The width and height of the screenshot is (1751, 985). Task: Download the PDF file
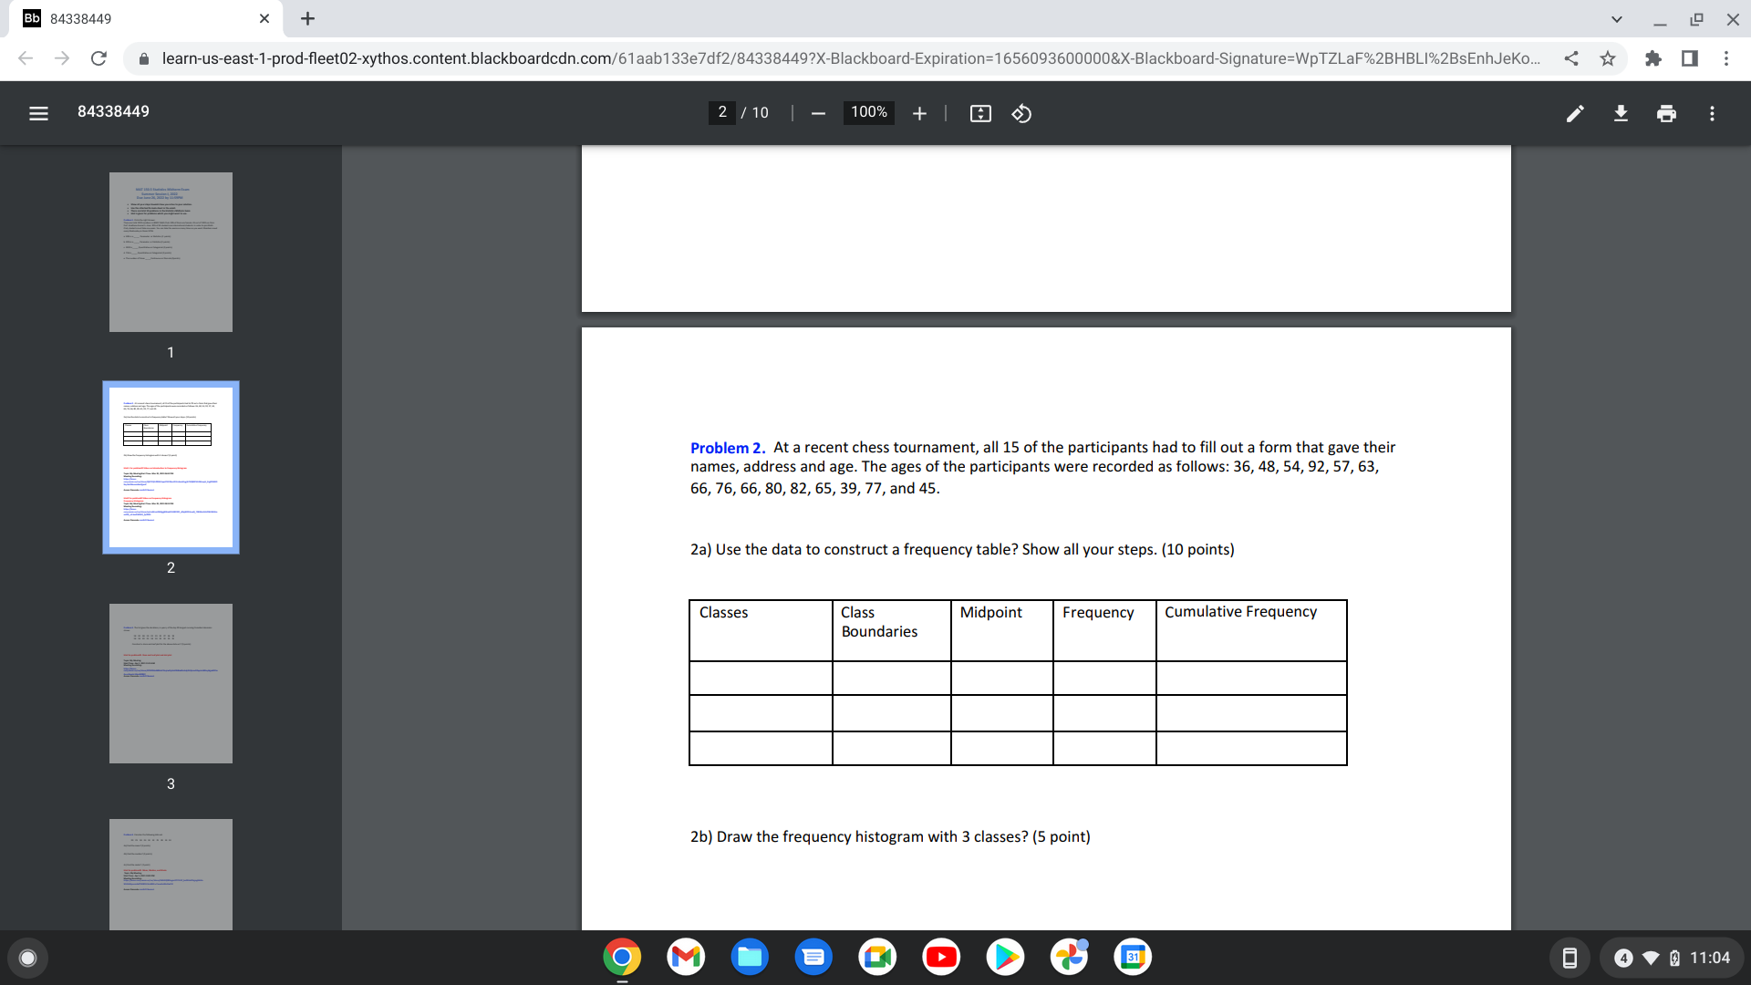coord(1621,113)
